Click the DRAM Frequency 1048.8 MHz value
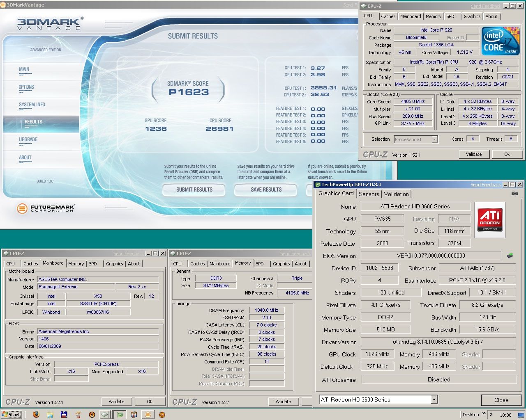 266,310
